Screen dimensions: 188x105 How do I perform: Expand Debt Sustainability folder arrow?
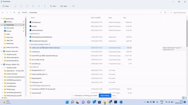point(3,57)
